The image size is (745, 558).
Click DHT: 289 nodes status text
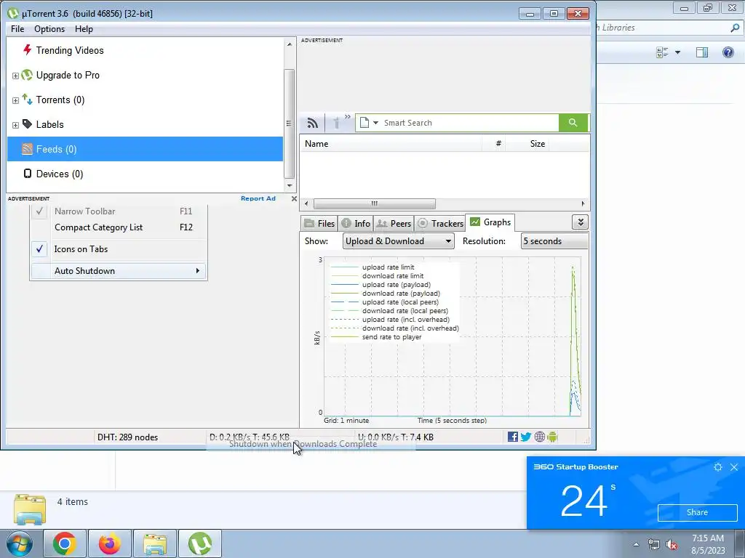128,437
